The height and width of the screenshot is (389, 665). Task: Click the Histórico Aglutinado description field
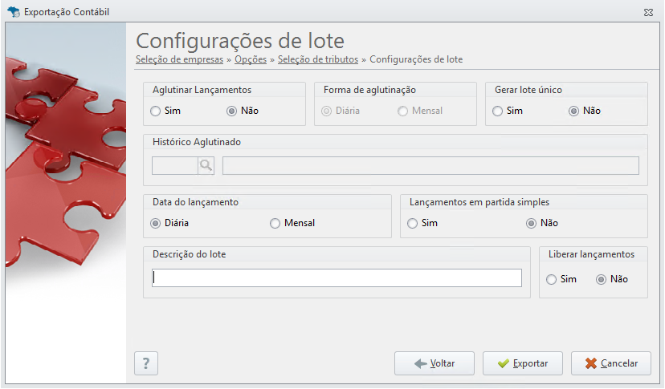click(x=430, y=166)
